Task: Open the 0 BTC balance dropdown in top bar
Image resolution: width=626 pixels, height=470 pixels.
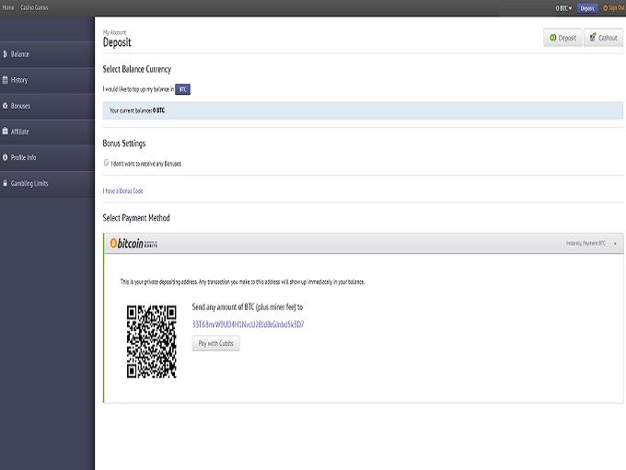Action: click(x=563, y=7)
